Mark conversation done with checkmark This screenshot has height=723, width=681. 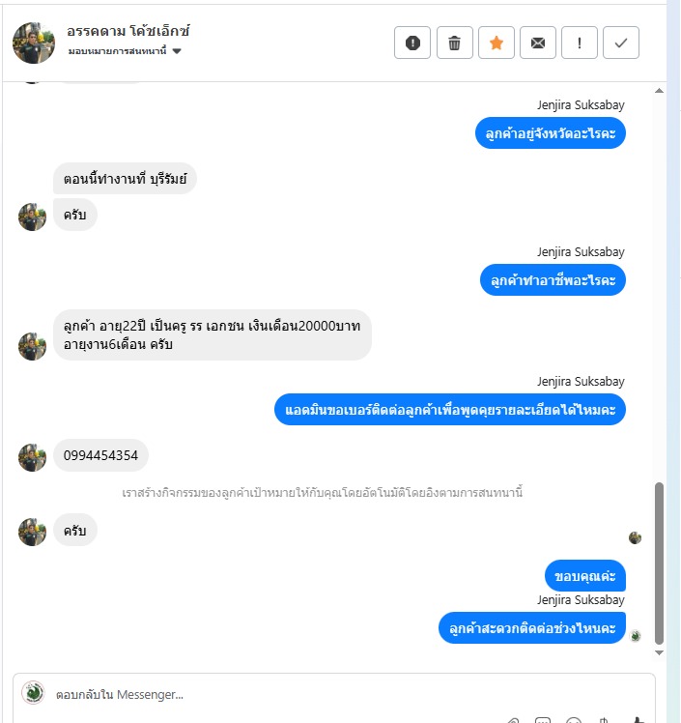coord(621,43)
